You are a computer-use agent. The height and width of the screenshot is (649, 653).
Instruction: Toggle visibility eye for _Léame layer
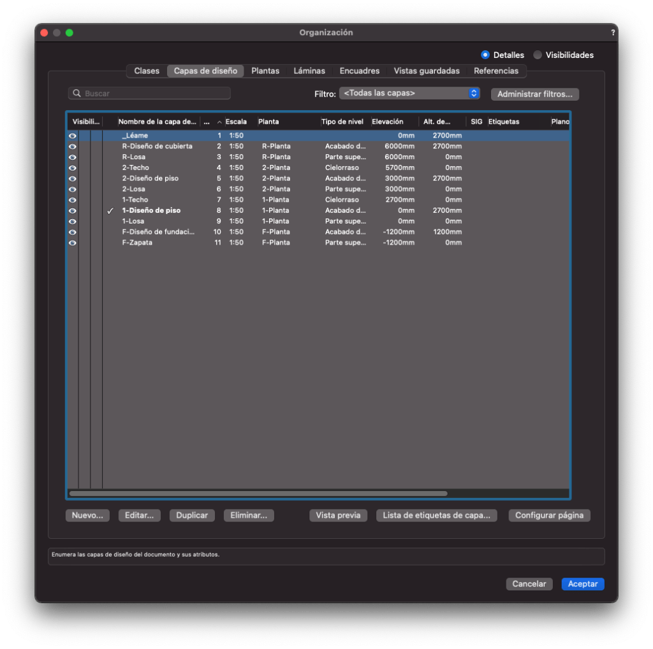click(73, 136)
